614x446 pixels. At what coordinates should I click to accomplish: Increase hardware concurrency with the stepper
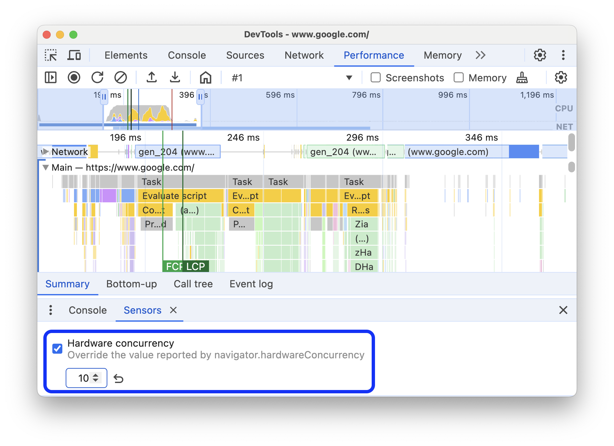[96, 376]
